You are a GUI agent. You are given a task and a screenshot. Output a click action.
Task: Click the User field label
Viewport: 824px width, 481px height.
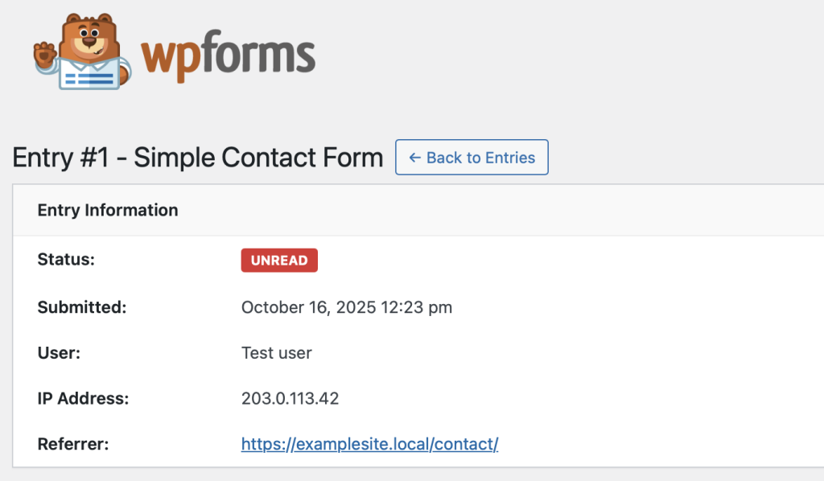(57, 352)
